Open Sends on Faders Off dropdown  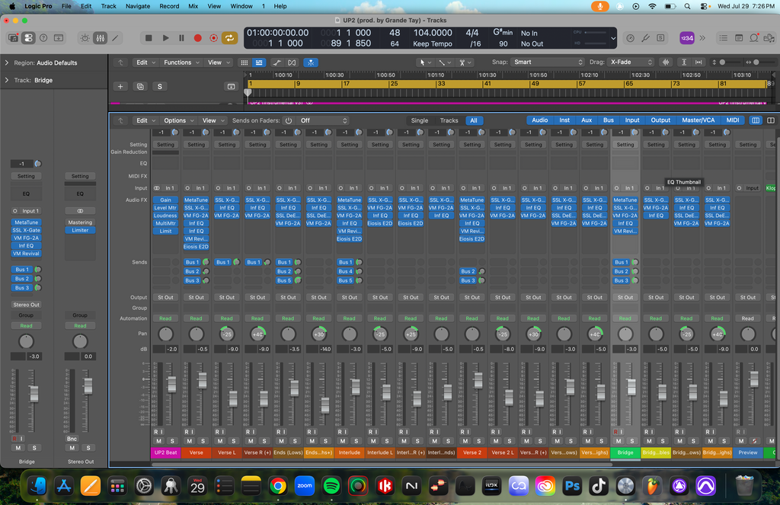323,120
